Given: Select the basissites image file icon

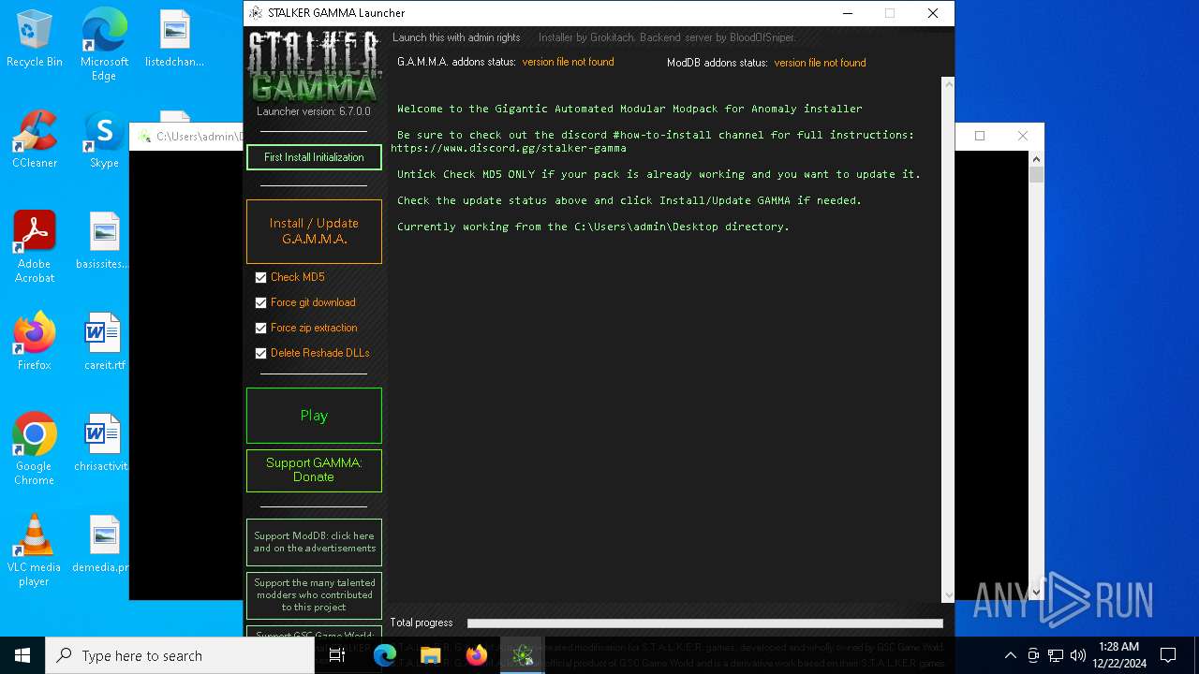Looking at the screenshot, I should [103, 242].
